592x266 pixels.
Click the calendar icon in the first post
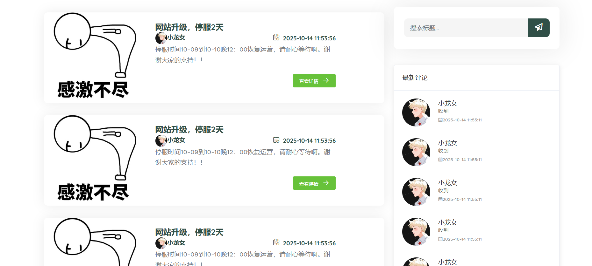click(x=276, y=38)
